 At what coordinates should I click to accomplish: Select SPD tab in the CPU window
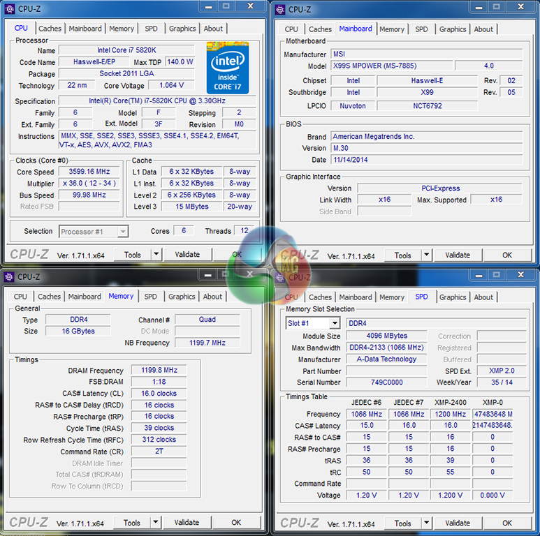tap(151, 29)
